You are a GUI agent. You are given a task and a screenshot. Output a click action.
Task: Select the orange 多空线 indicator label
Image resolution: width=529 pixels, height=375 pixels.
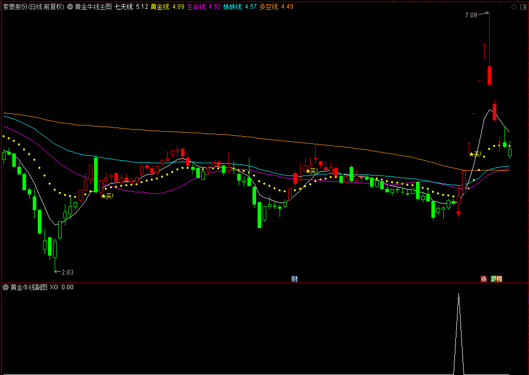tap(277, 7)
